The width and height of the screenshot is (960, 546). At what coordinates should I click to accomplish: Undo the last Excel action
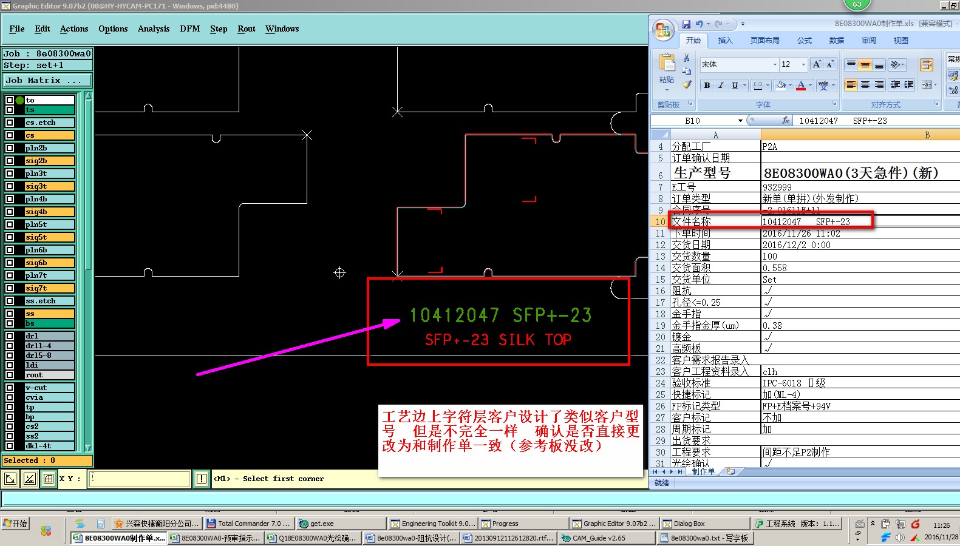[699, 24]
